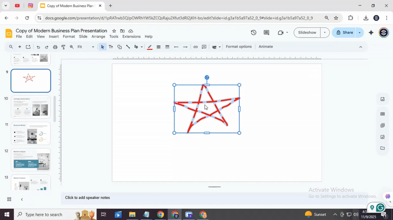Star the presentation document
This screenshot has height=220, width=393.
point(114,31)
